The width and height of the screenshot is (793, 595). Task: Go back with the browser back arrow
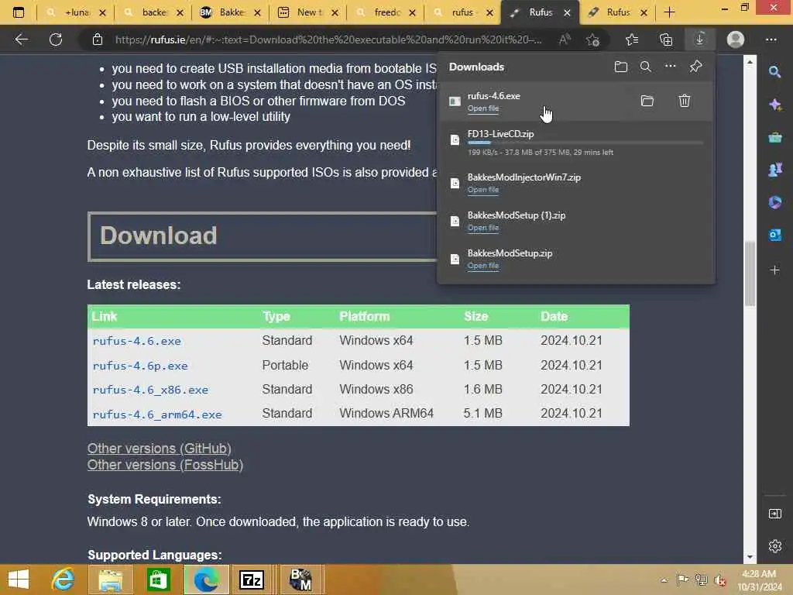point(21,40)
